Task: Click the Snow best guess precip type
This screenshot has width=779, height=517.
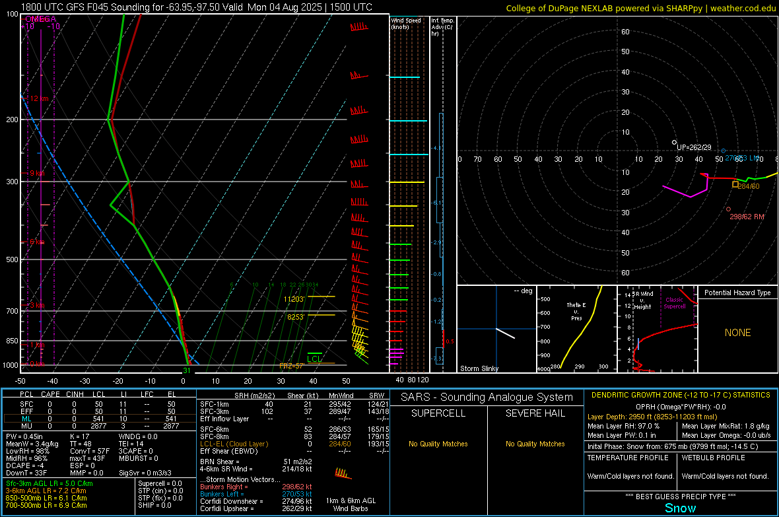Action: coord(680,508)
